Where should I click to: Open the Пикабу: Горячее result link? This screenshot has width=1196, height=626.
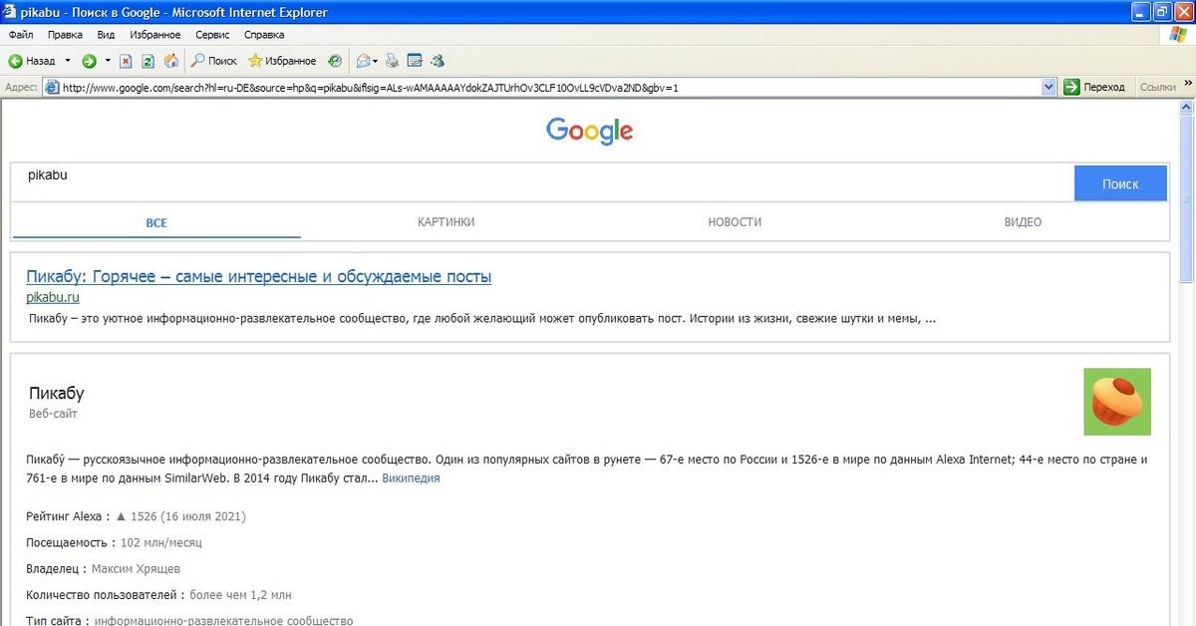(258, 276)
